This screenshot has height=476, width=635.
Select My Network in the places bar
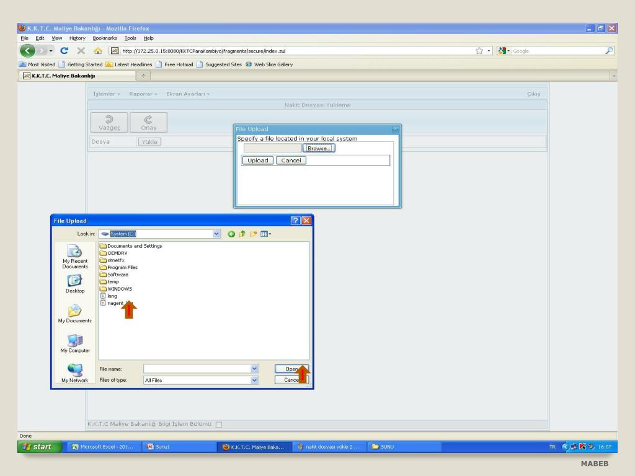point(75,373)
